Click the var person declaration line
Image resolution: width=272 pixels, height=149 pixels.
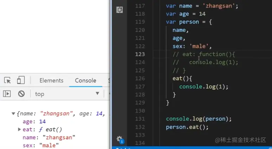(189, 22)
